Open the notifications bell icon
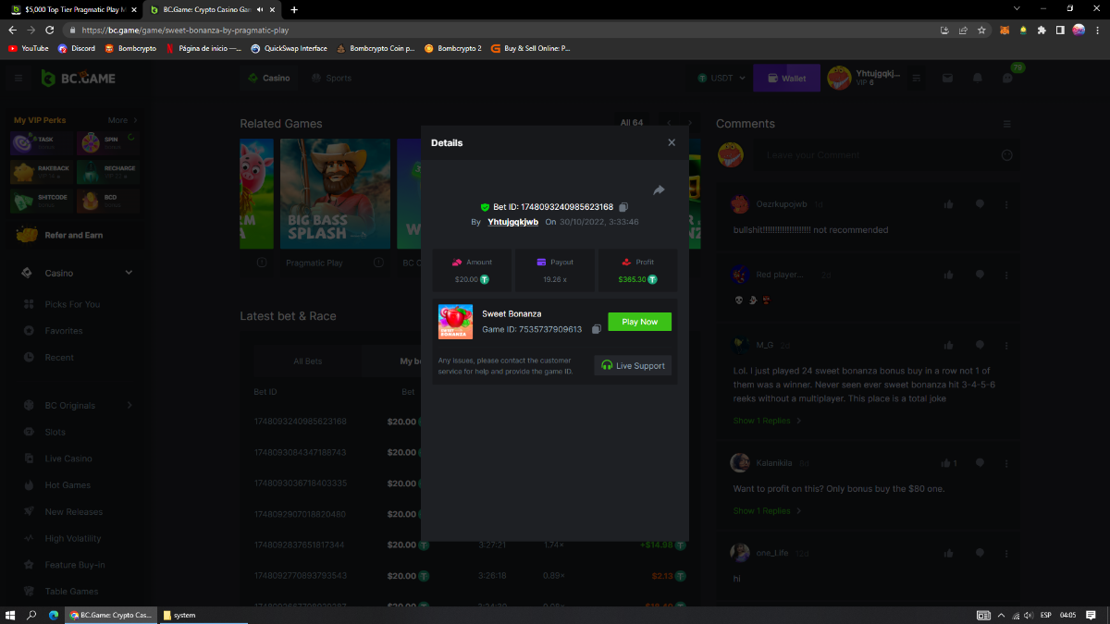 [977, 79]
